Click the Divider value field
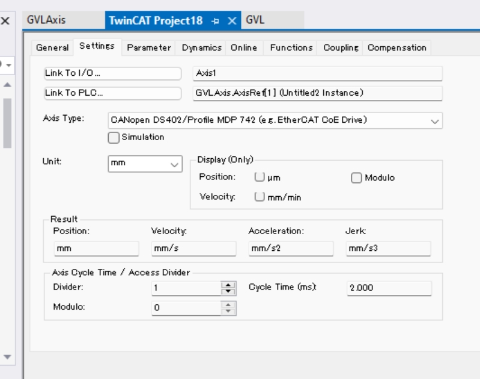480x379 pixels. pyautogui.click(x=186, y=288)
